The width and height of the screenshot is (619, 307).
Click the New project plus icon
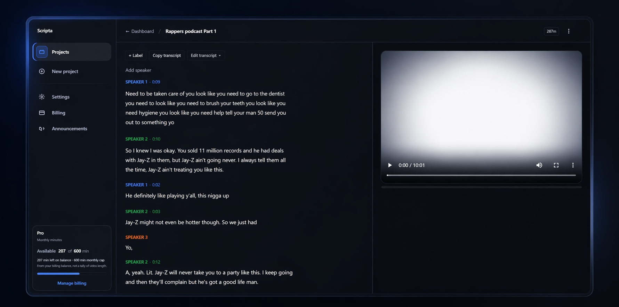(42, 71)
